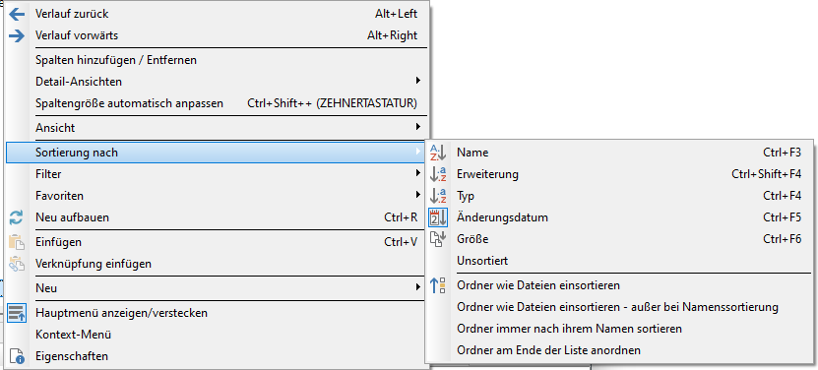Click the folder sorting icon beside Ordner wie Dateien
Viewport: 818px width, 370px height.
point(438,285)
